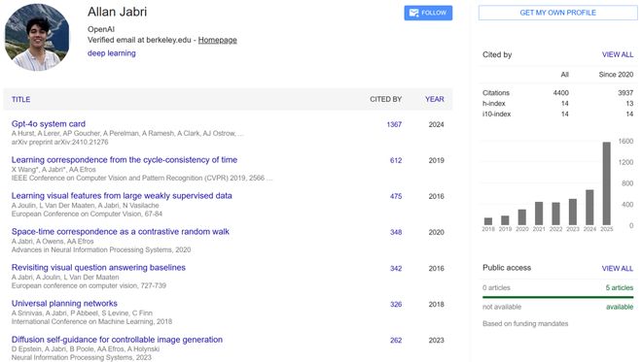The width and height of the screenshot is (642, 362).
Task: Open Learning correspondence from cycle-consistency paper
Action: click(125, 160)
